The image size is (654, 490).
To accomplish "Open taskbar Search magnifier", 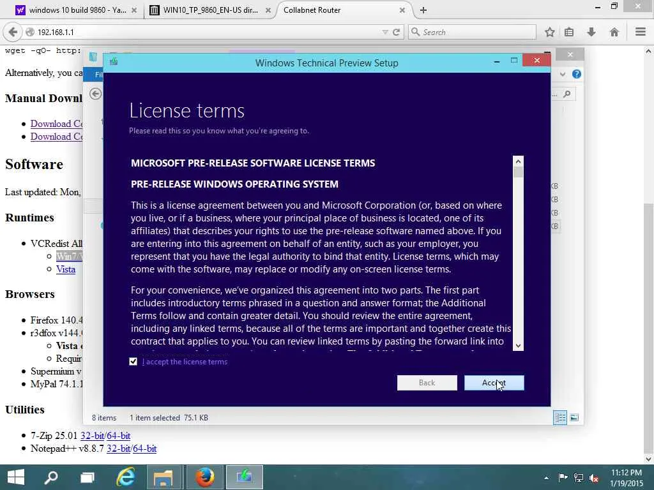I will 51,477.
